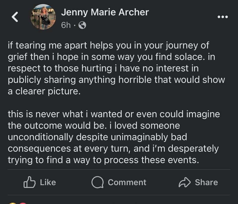Click the name Jenny Marie Archer
The image size is (238, 204).
(105, 12)
